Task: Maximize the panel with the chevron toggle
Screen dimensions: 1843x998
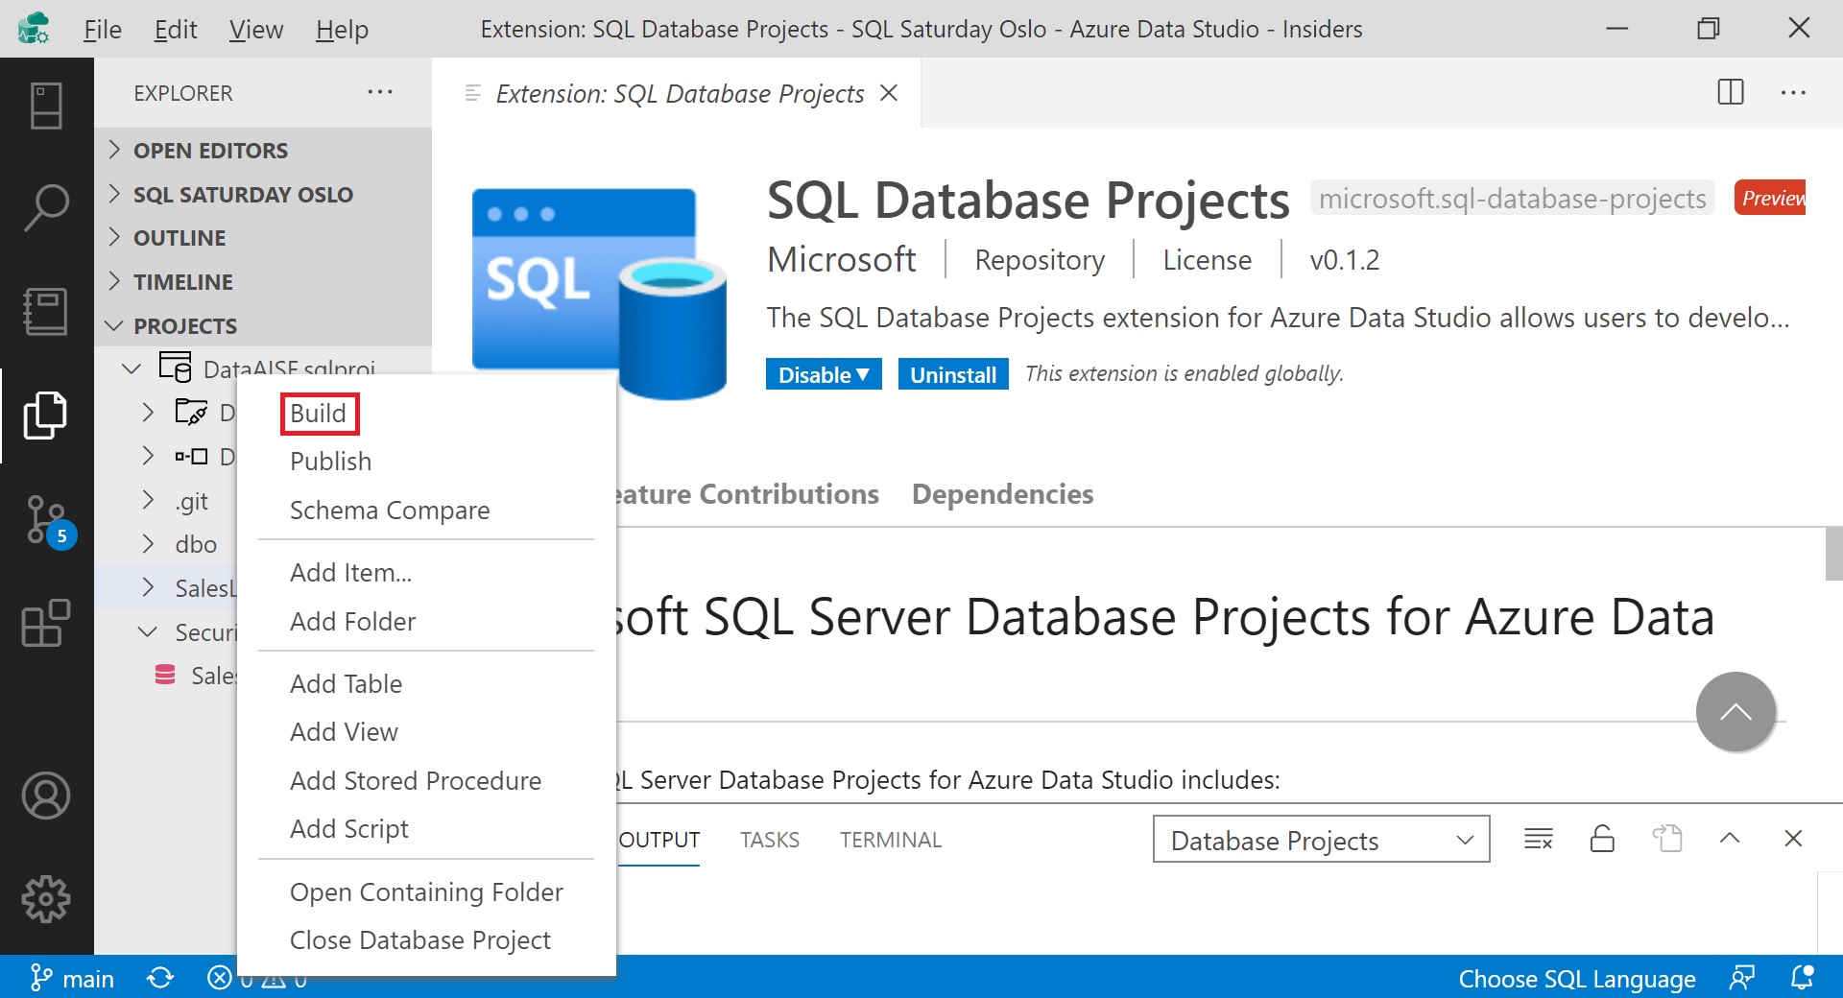Action: click(1730, 838)
